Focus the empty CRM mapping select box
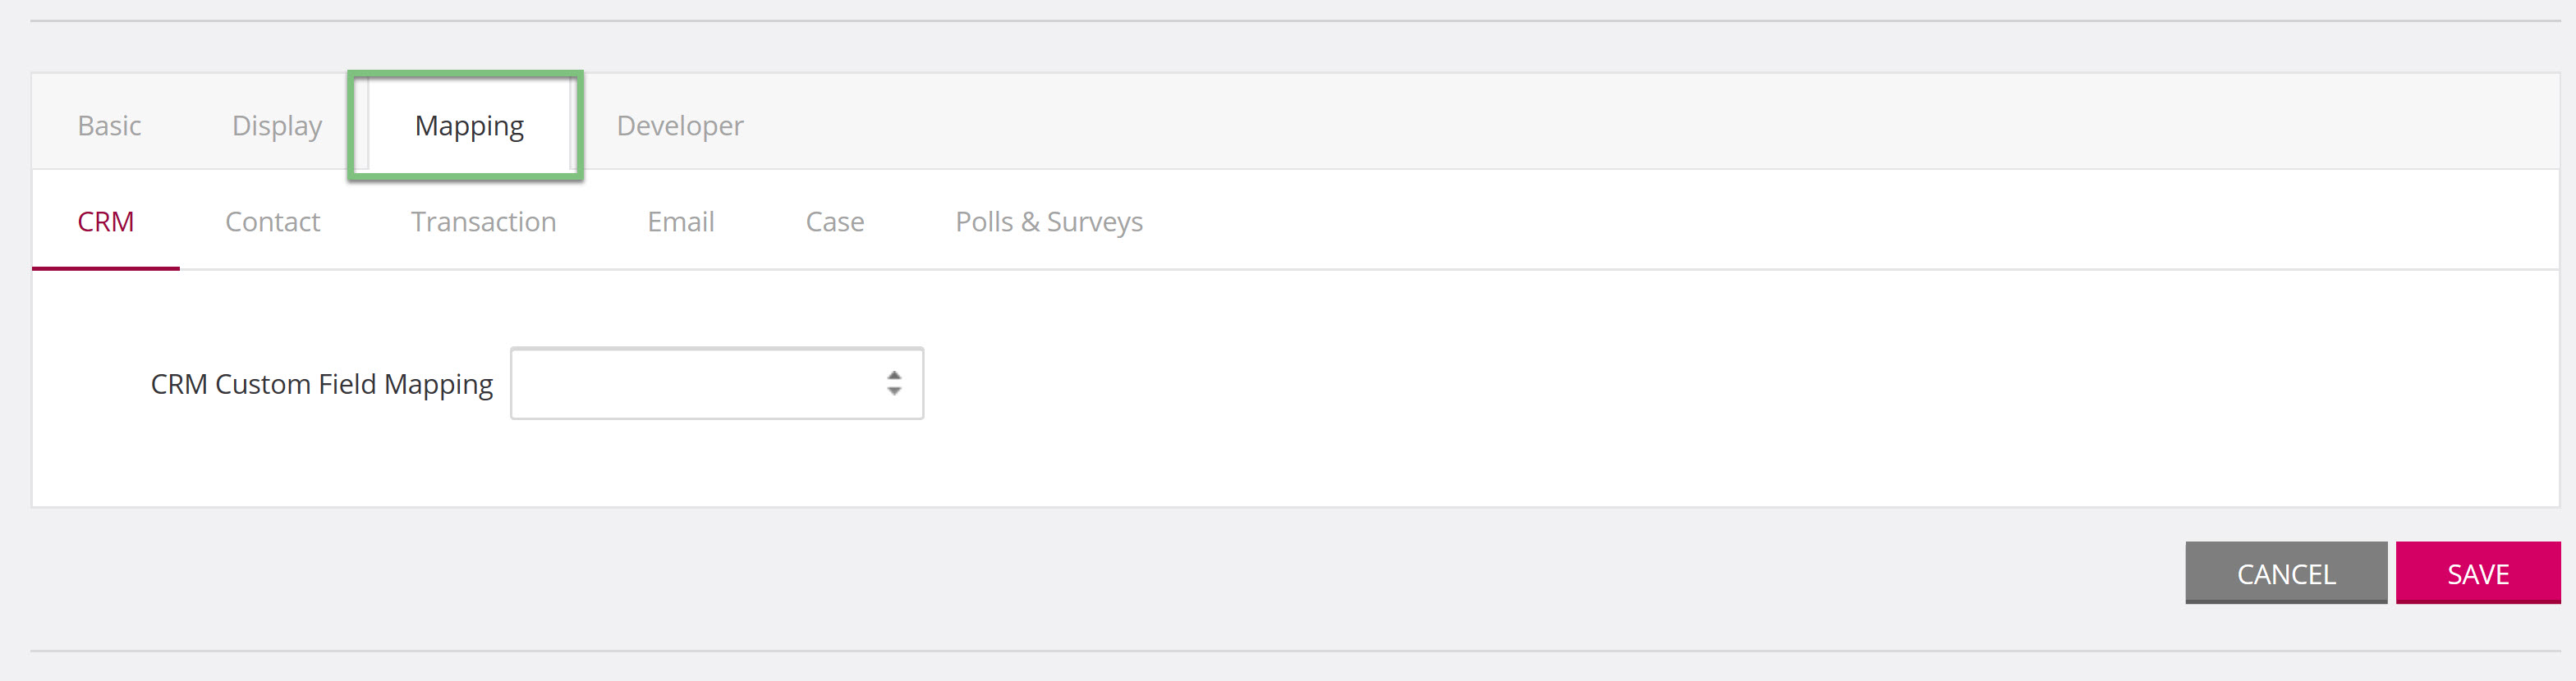This screenshot has width=2576, height=681. coord(716,383)
